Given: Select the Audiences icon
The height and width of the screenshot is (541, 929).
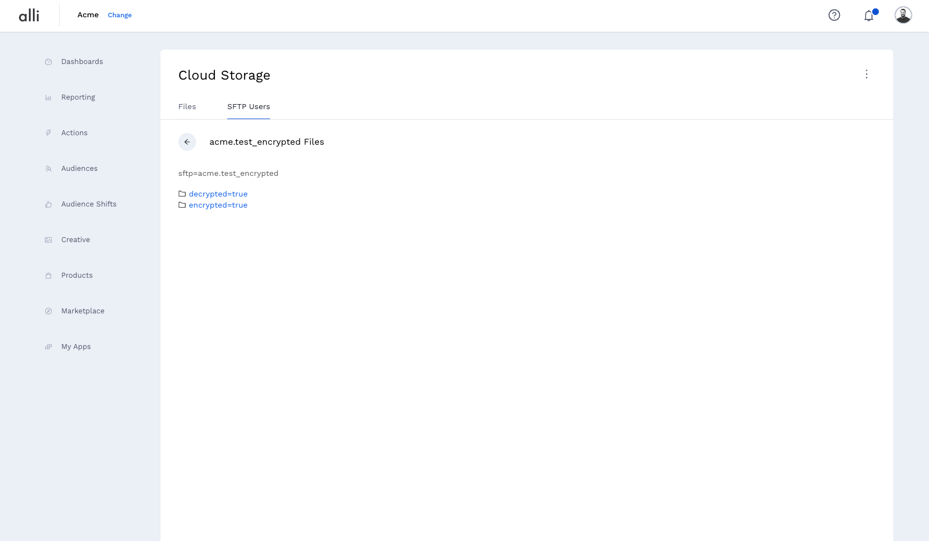Looking at the screenshot, I should point(49,168).
